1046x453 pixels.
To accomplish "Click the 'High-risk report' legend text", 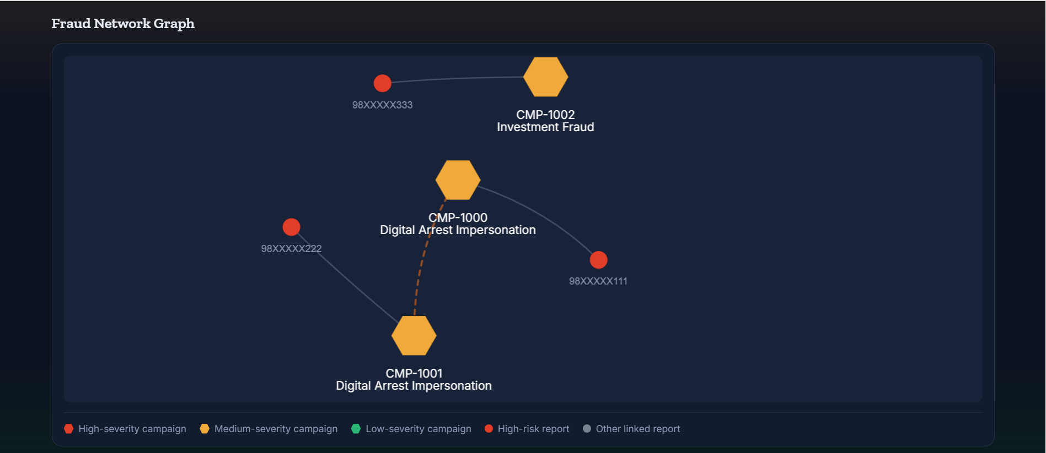I will point(533,429).
